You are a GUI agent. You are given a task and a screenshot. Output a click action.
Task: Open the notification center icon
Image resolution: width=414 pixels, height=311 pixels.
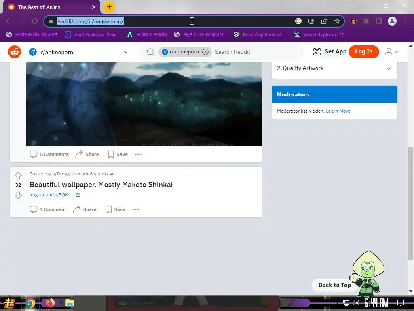(x=401, y=302)
